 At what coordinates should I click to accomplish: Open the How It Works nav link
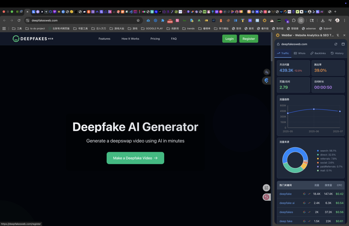coord(130,39)
